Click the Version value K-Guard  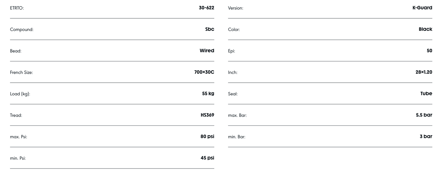(422, 8)
